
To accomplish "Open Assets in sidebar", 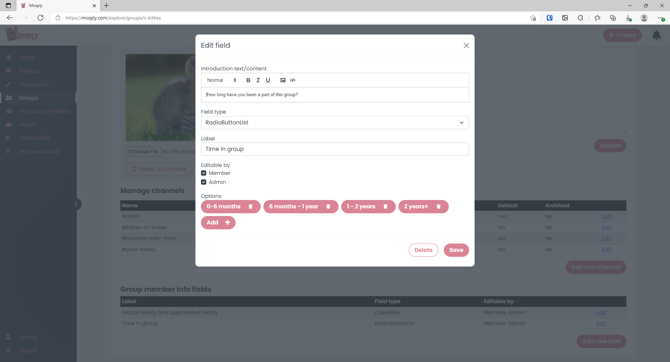I will [28, 125].
